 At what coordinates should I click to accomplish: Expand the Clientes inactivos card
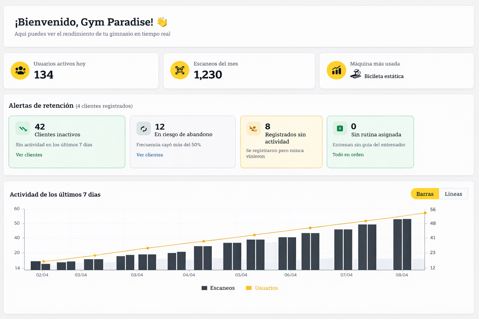click(x=67, y=142)
